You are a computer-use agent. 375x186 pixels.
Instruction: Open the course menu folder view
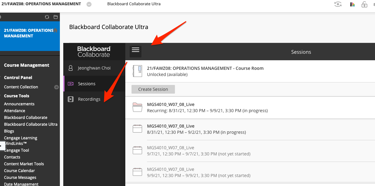56,17
